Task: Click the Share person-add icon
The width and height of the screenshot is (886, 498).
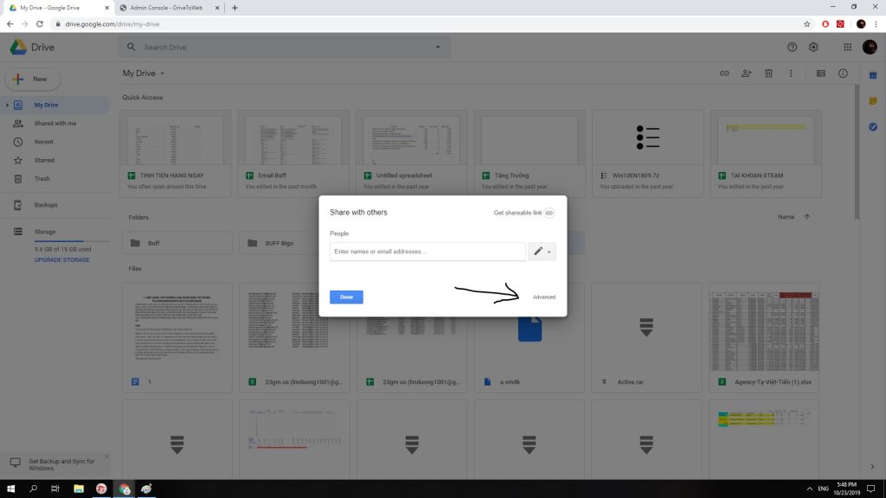Action: click(x=747, y=73)
